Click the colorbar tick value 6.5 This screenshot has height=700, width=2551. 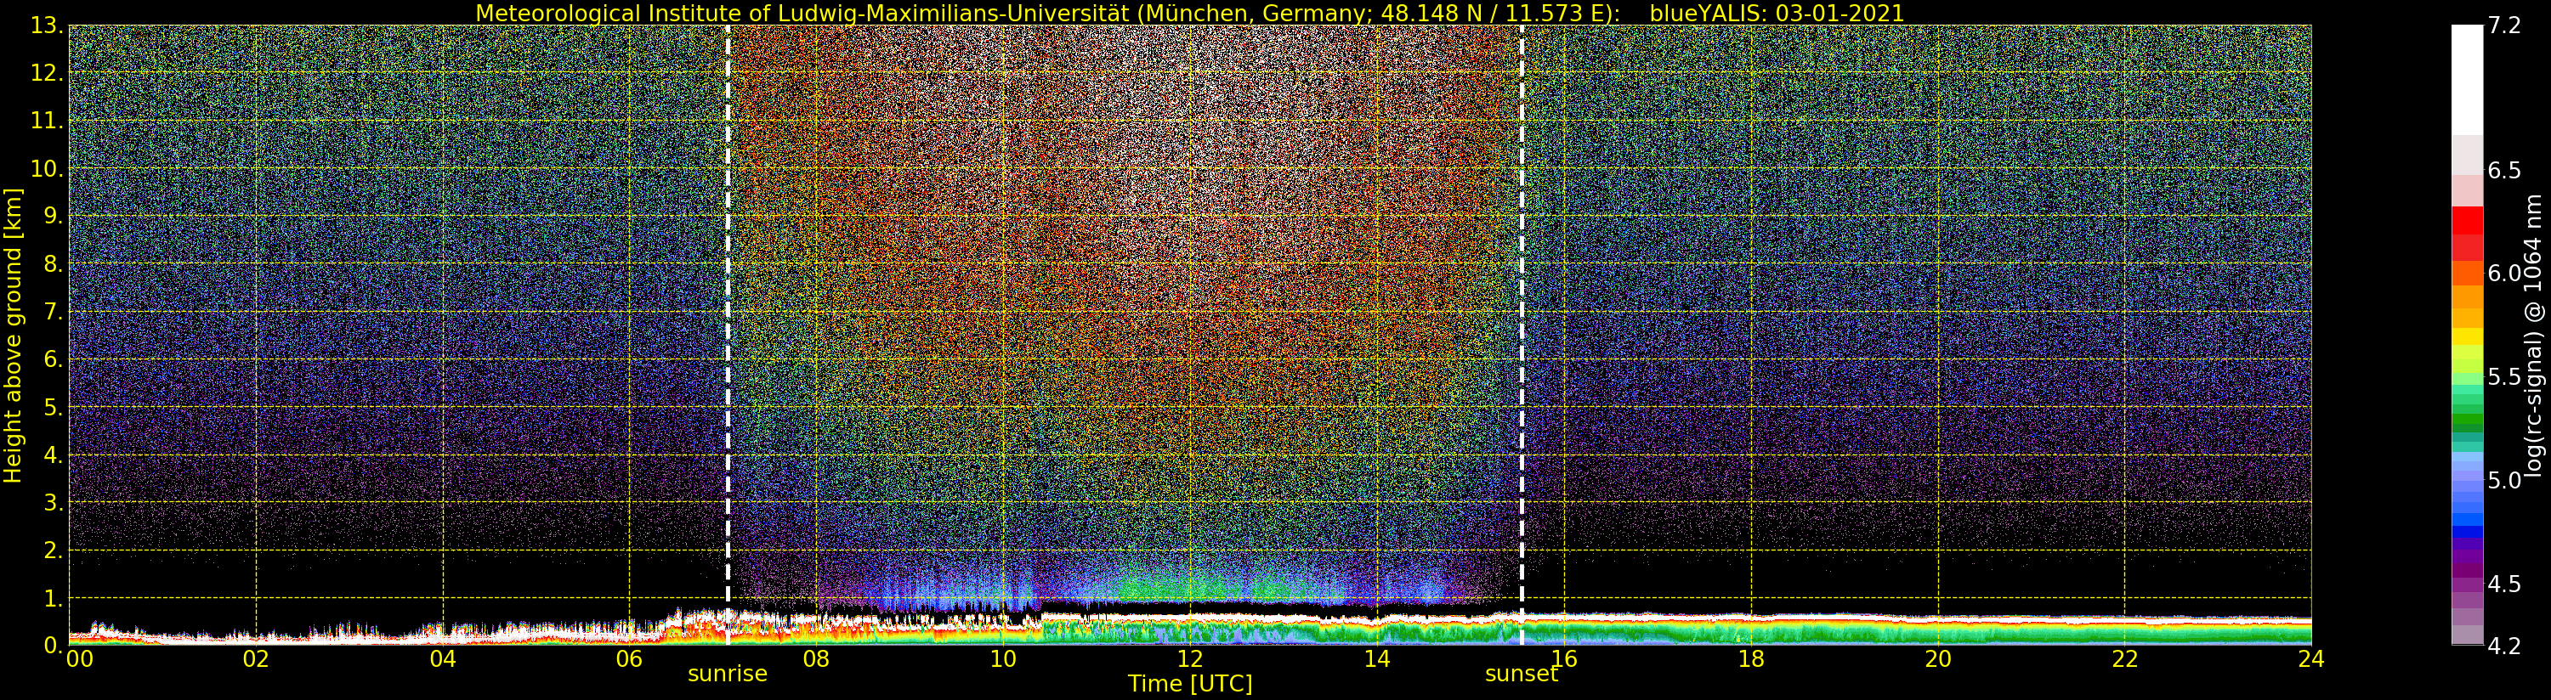tap(2504, 170)
